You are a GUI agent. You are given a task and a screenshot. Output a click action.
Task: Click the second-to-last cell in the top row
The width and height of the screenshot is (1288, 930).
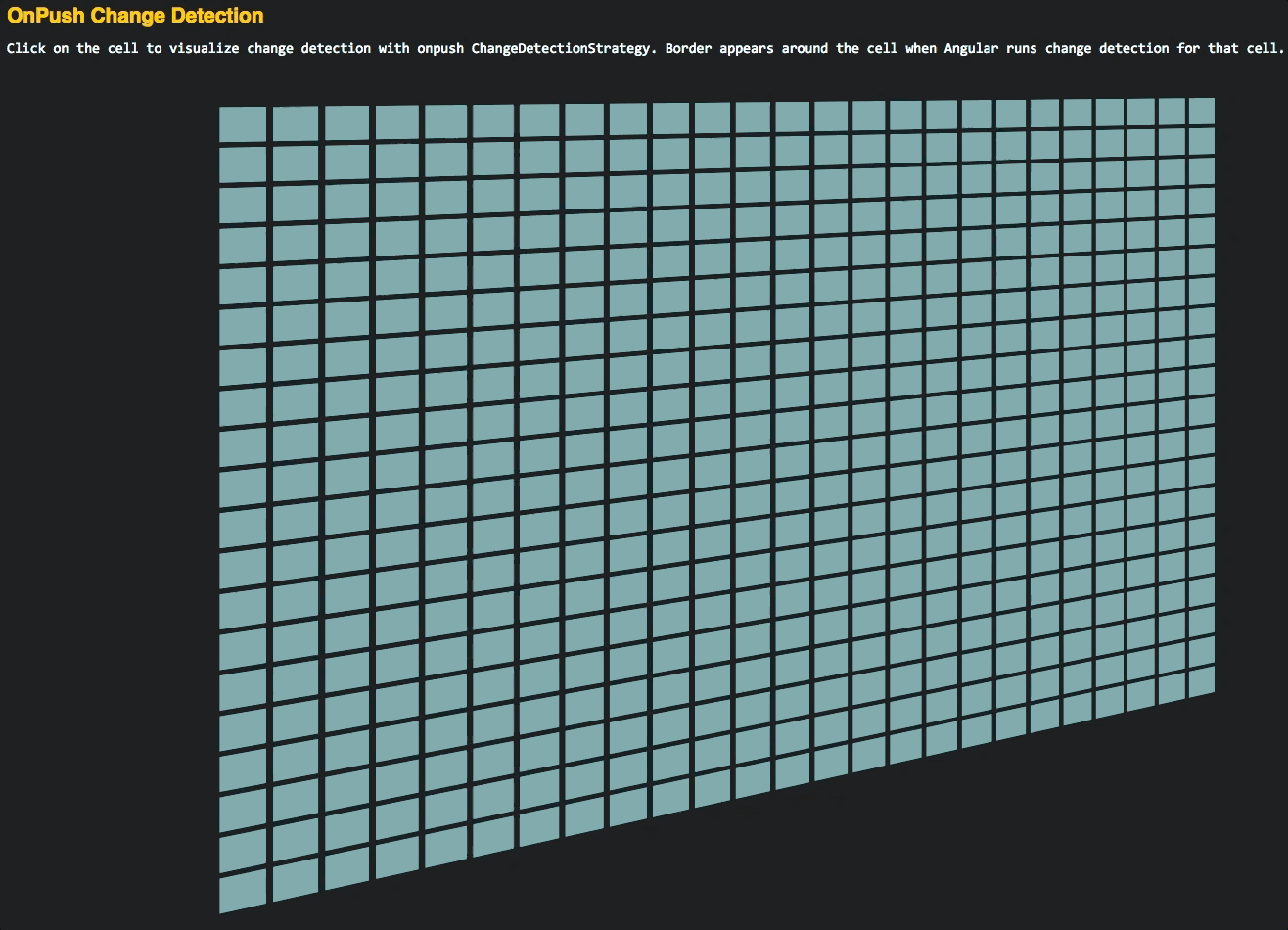point(1171,112)
